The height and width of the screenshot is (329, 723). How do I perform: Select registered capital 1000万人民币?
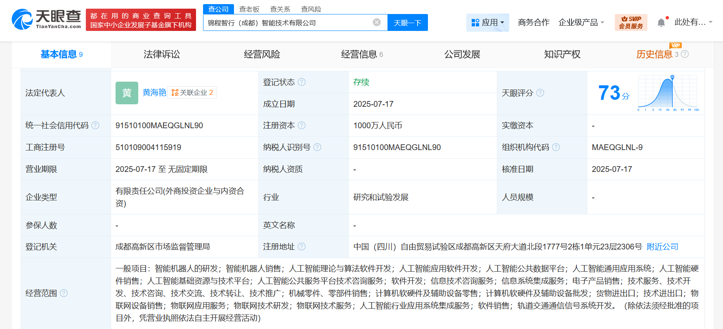[x=378, y=125]
